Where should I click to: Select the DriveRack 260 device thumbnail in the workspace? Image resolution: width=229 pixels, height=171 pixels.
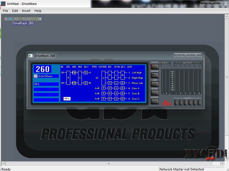coord(23,19)
